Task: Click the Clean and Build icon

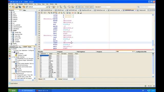Action: [54, 7]
